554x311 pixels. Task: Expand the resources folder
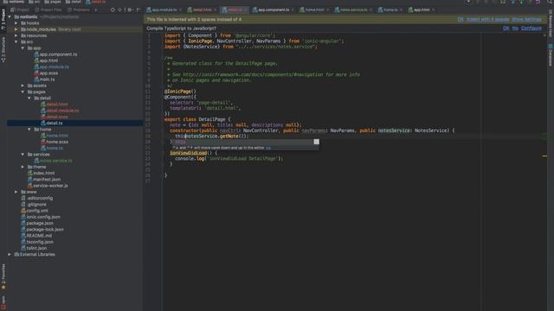pyautogui.click(x=16, y=35)
